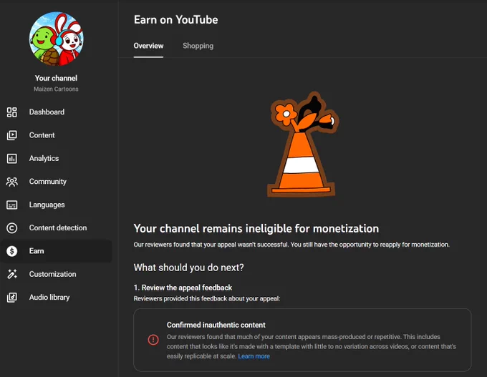This screenshot has width=487, height=377.
Task: Click the Dashboard grid icon
Action: (11, 112)
